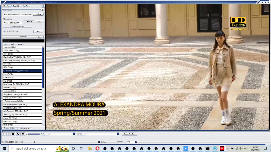Show hidden tray icons chevron
This screenshot has height=152, width=271.
pos(228,148)
